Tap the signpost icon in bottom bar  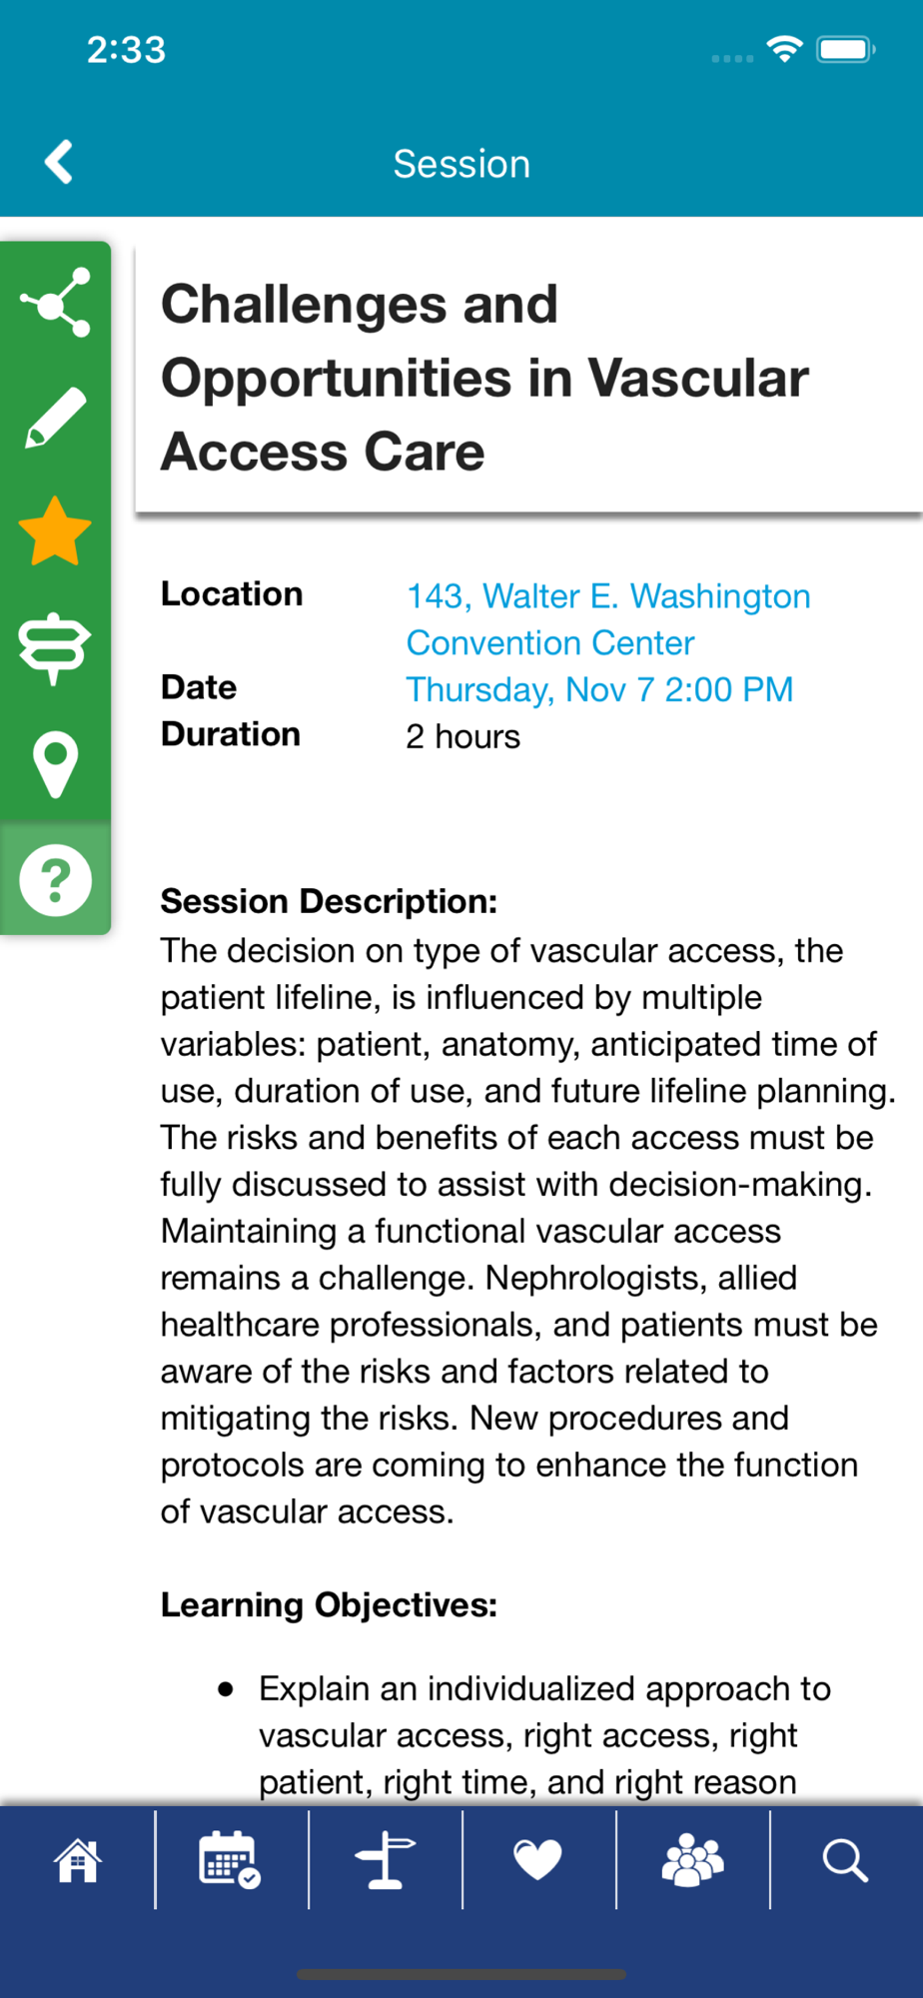click(x=385, y=1860)
